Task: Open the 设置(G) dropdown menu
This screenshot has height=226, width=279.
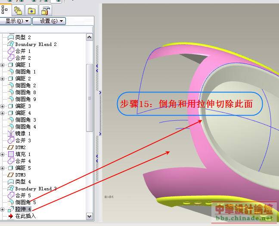Action: (x=49, y=21)
